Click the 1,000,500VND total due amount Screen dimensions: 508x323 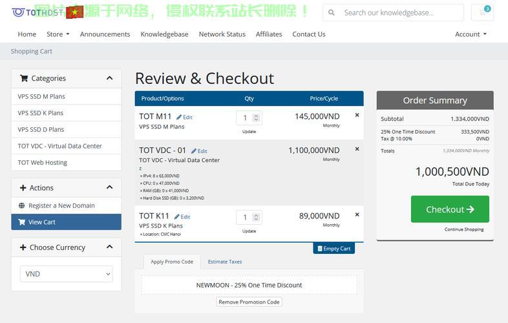pos(452,172)
